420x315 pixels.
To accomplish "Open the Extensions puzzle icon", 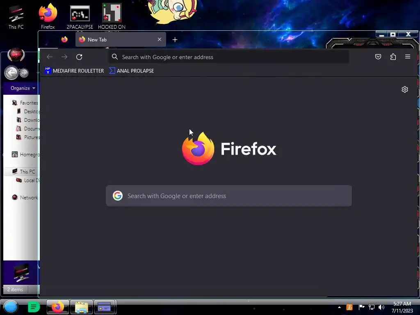I will coord(393,57).
